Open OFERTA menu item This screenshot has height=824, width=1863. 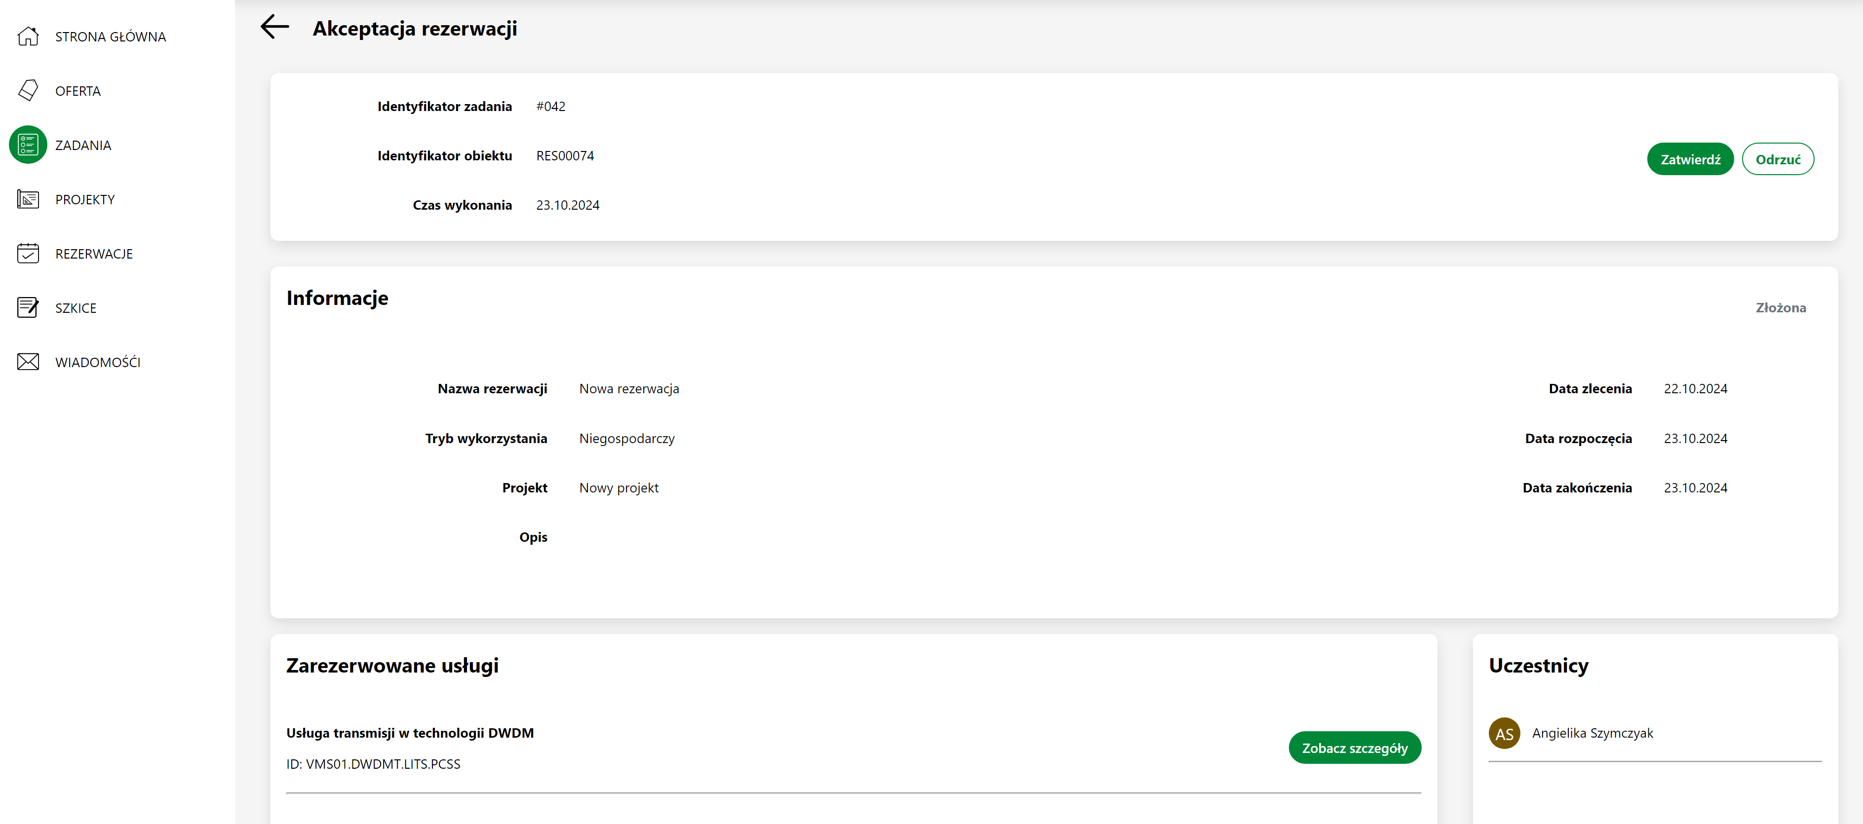[78, 91]
